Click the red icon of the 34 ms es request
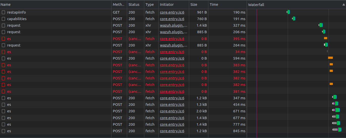Screen dimensions: 346x138 (x=3, y=52)
